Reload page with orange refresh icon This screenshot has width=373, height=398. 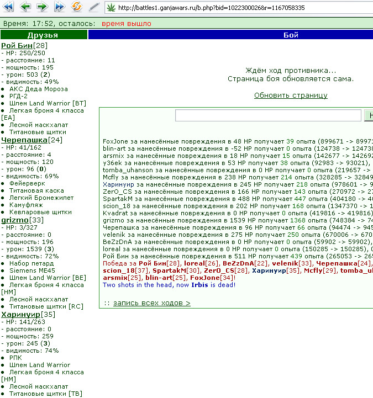pyautogui.click(x=76, y=7)
